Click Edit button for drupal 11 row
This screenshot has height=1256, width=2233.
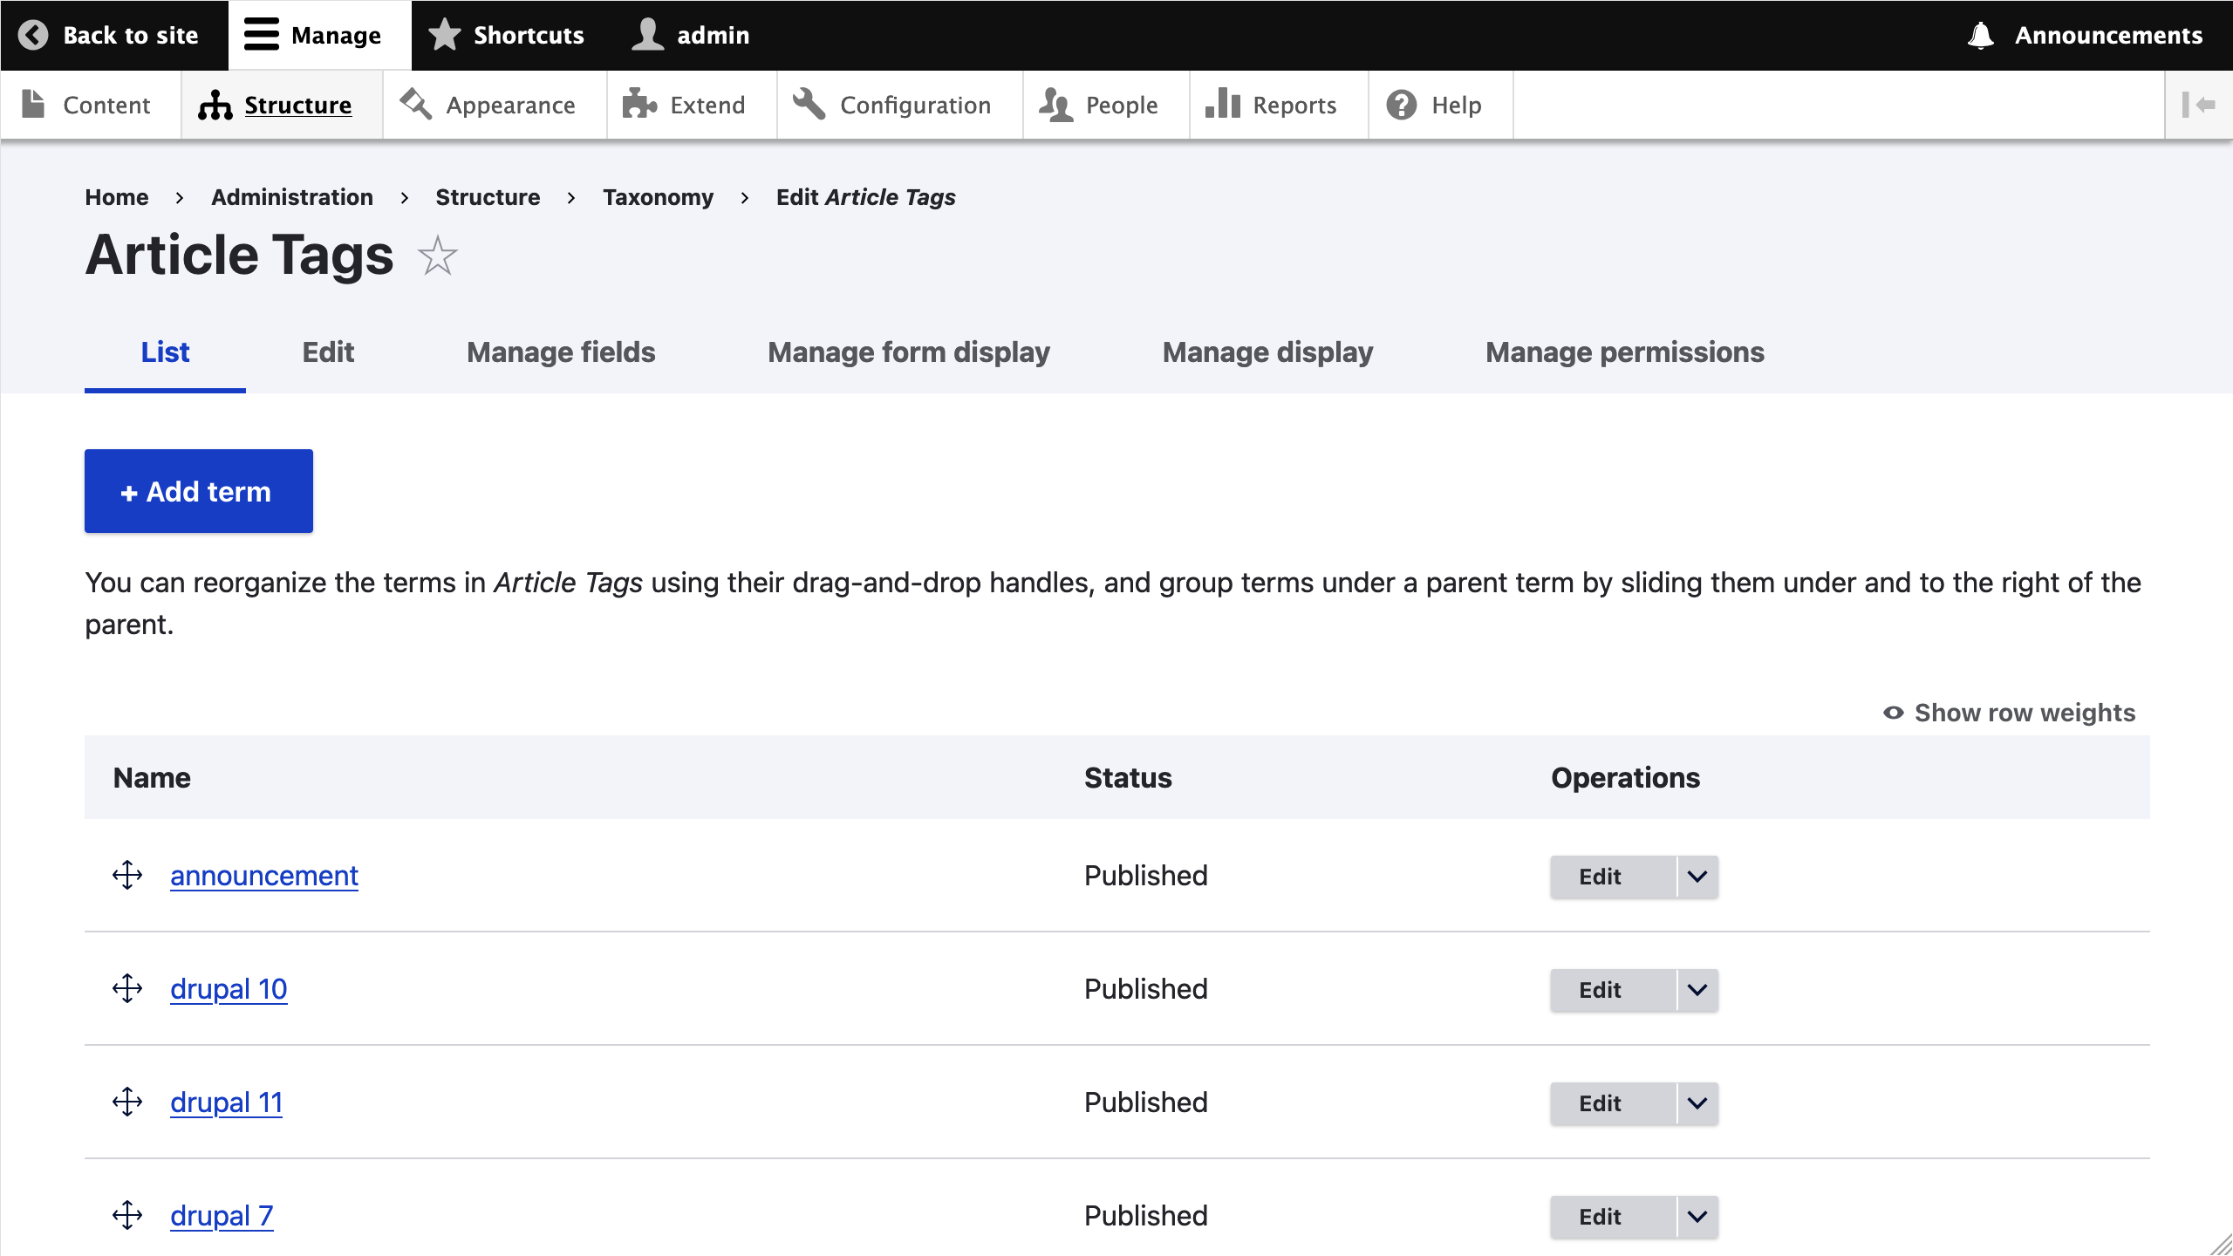pos(1600,1102)
